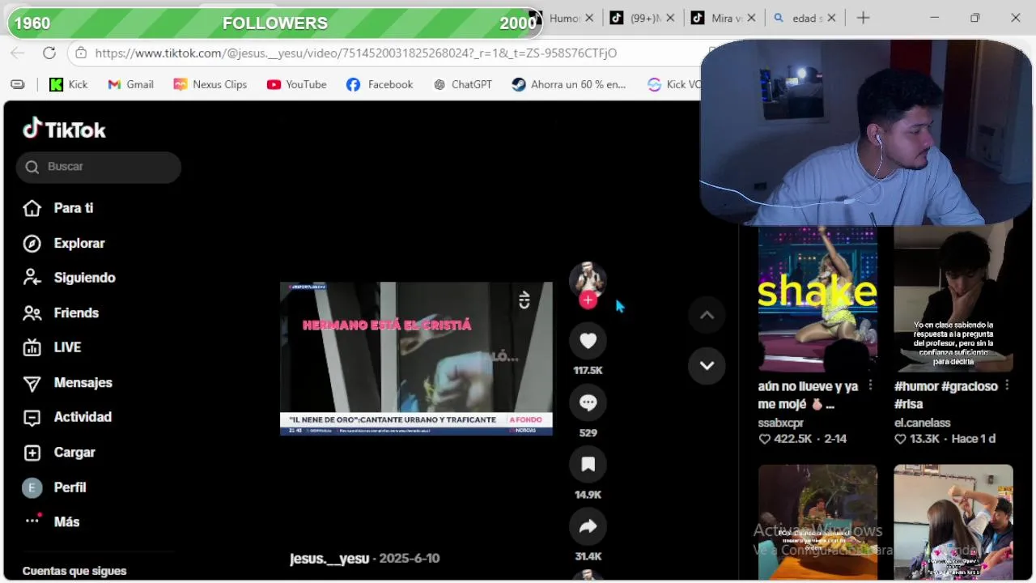Open el.canelass profile link
Screen dimensions: 1036x583
pos(923,423)
